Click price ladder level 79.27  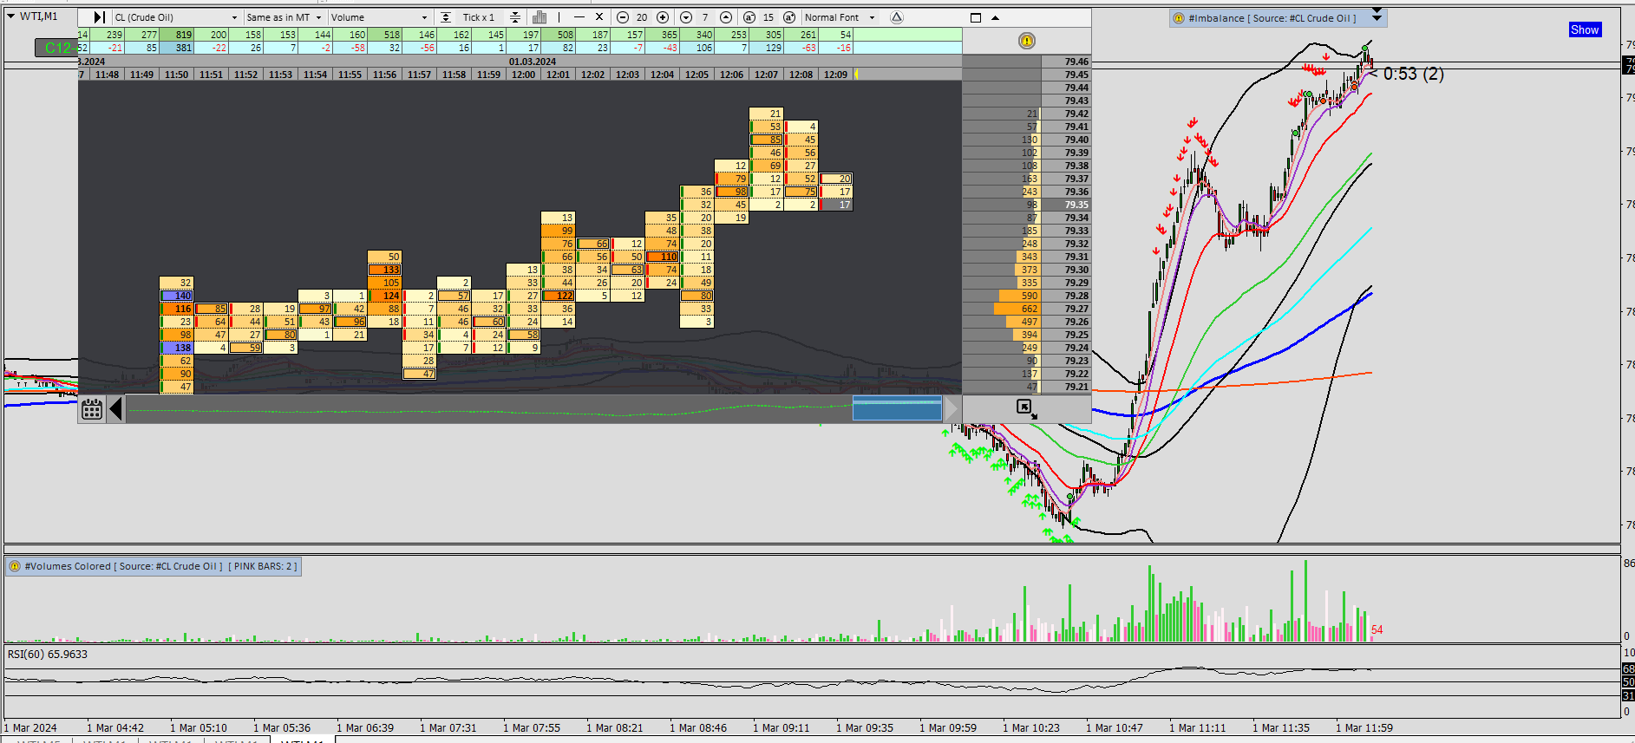[x=1066, y=309]
